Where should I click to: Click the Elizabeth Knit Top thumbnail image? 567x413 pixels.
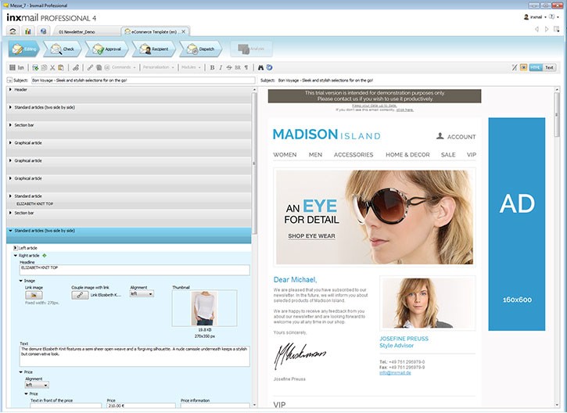pos(204,308)
